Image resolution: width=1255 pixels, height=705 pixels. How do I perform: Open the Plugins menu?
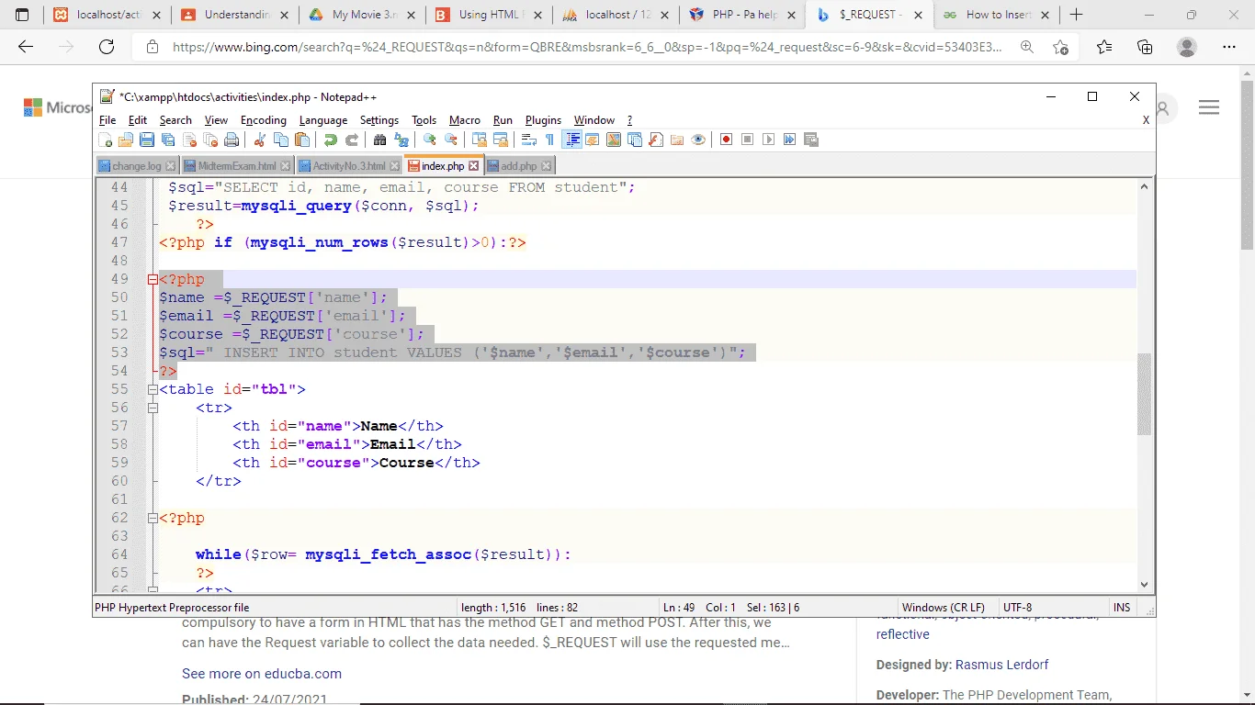pos(543,120)
